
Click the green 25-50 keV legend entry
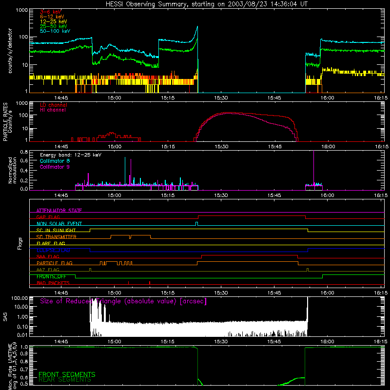[x=54, y=26]
